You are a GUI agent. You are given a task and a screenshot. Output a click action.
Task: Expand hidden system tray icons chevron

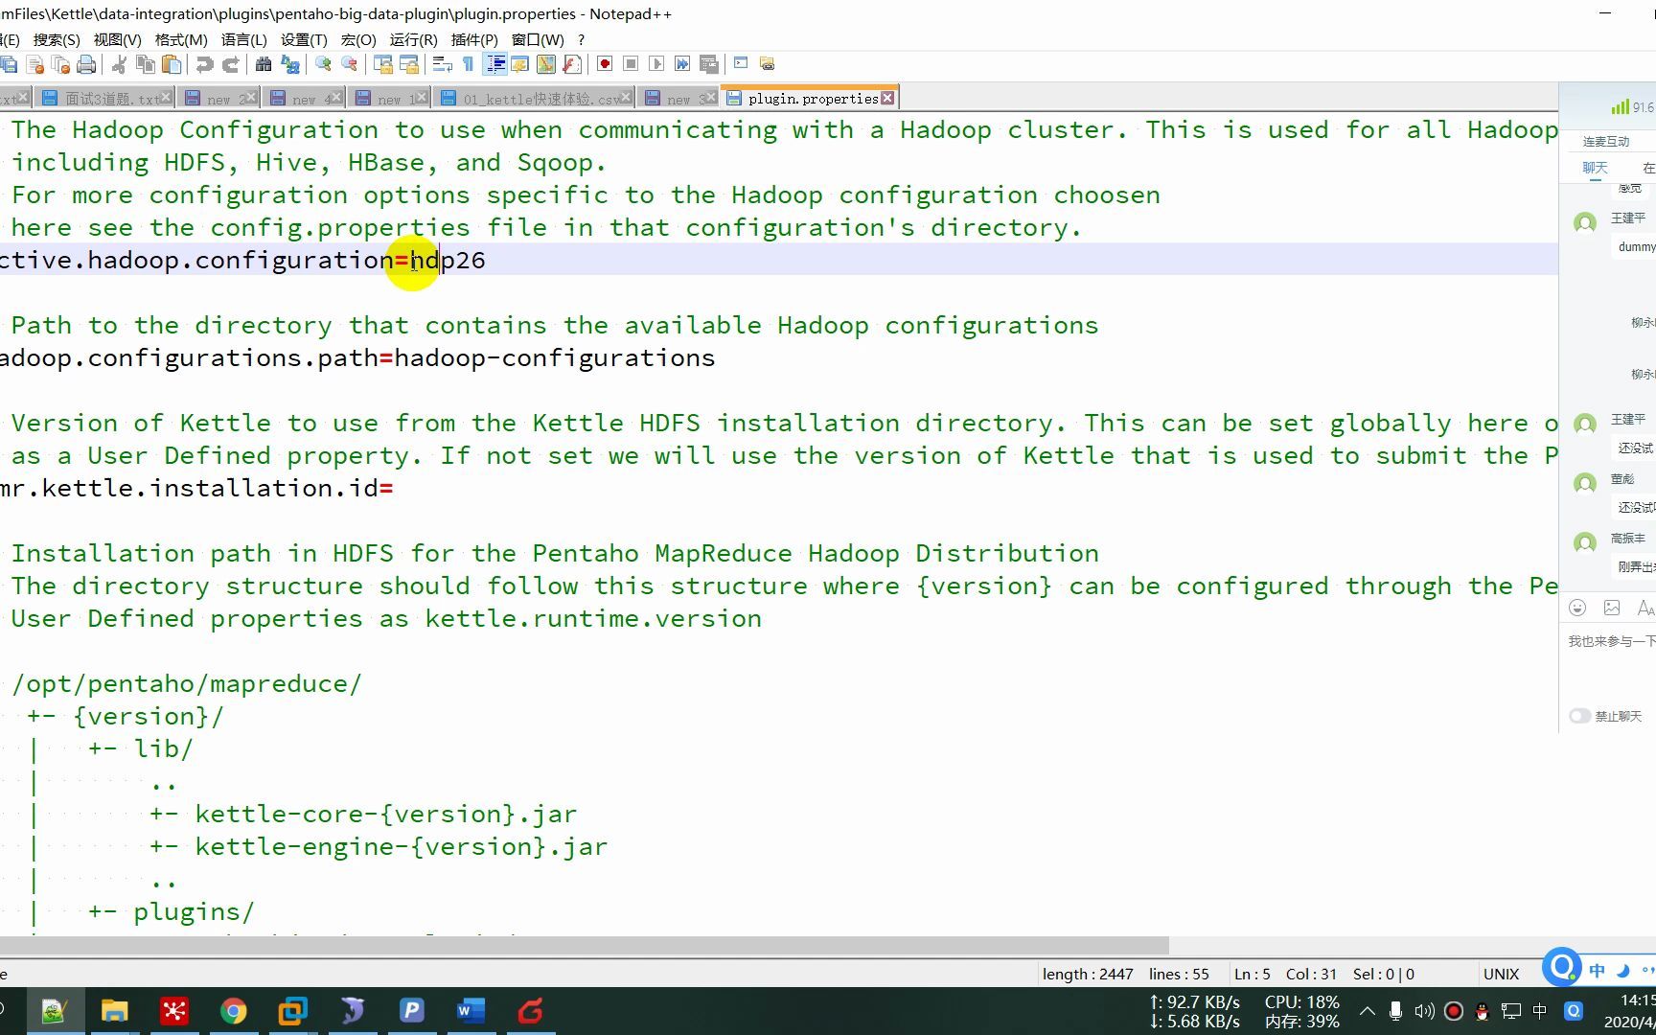tap(1368, 1011)
